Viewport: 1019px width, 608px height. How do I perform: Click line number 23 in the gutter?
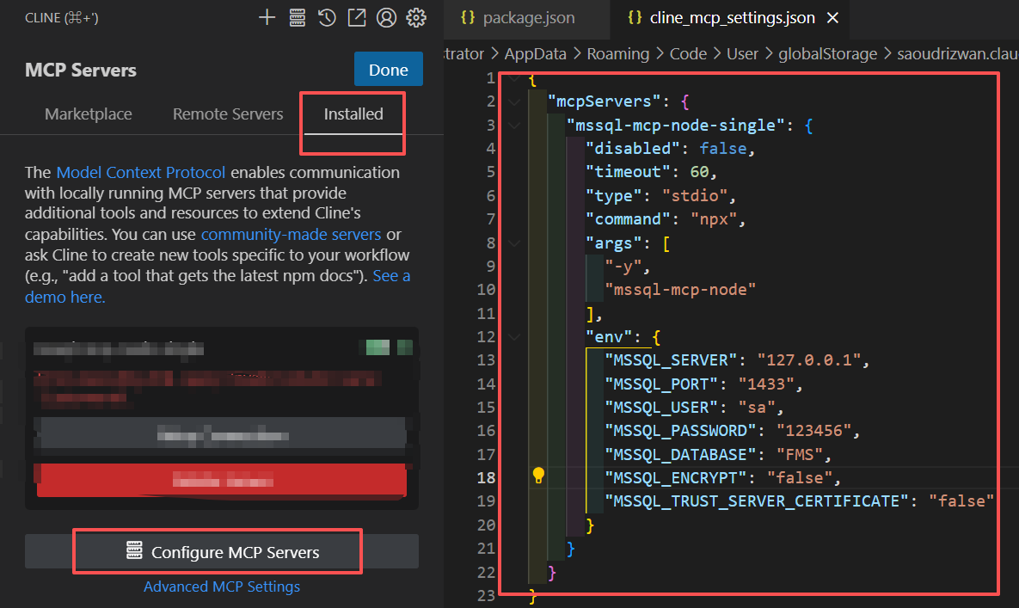[486, 596]
